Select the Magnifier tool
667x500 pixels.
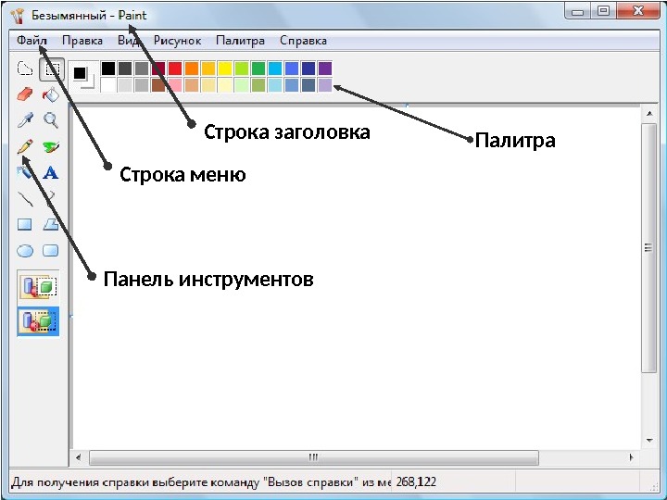(x=51, y=120)
